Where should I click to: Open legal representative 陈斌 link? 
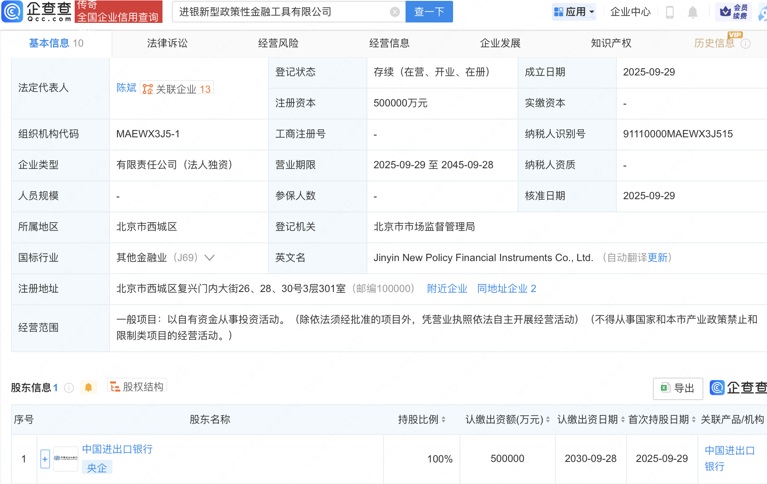coord(126,88)
